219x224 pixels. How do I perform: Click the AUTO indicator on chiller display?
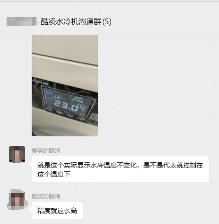coord(79,101)
